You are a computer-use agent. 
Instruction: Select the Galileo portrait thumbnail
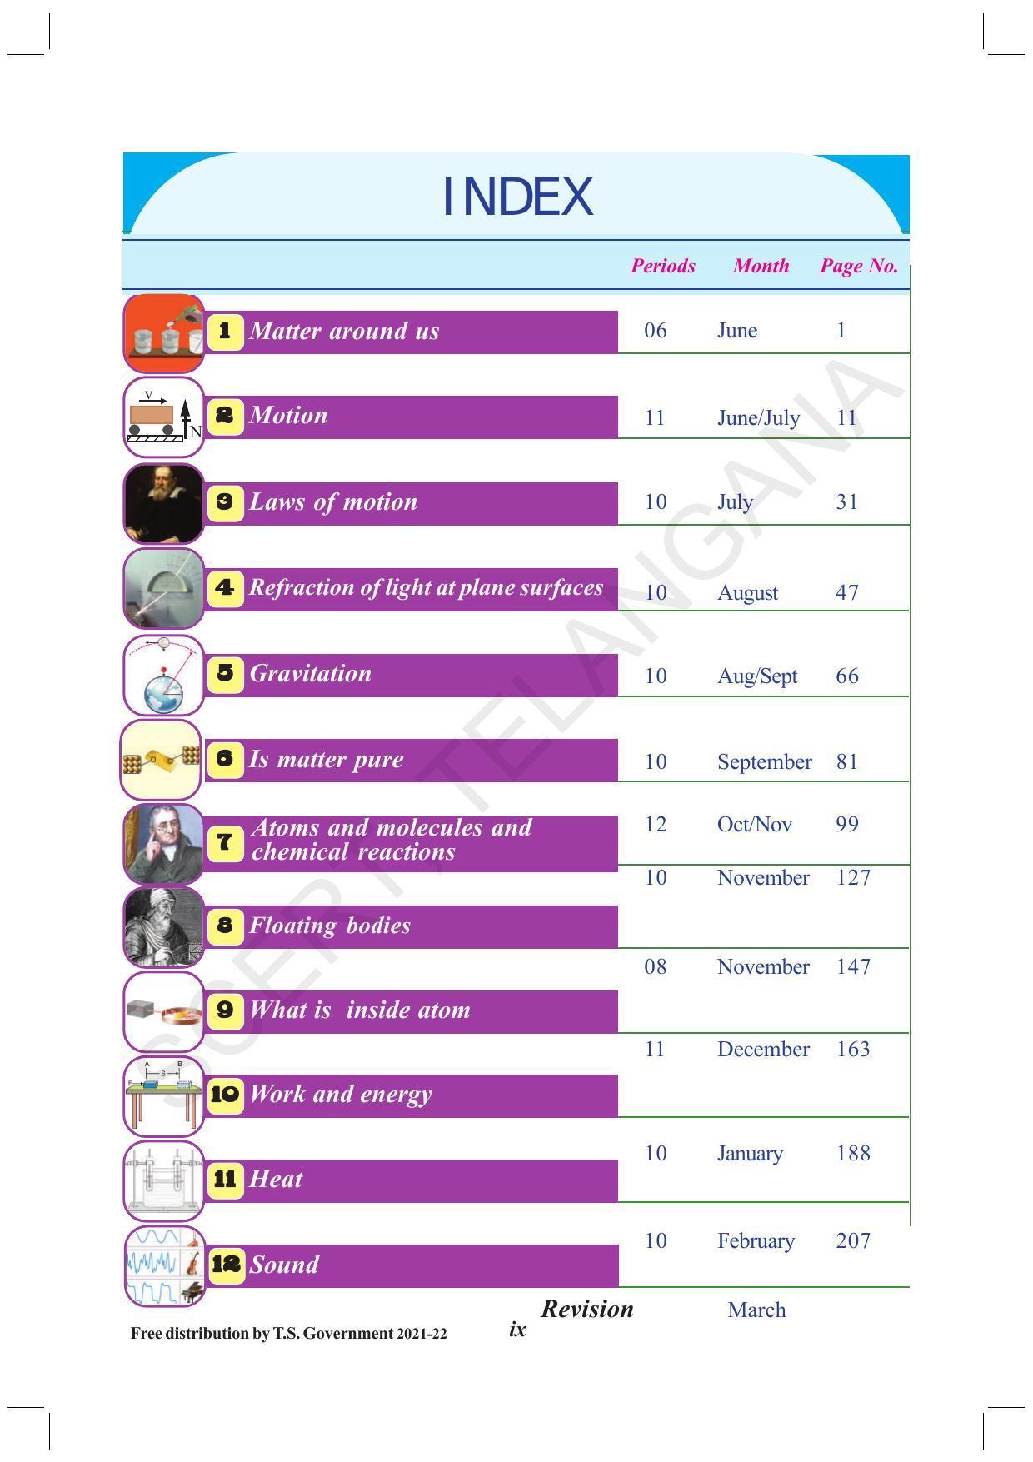point(164,503)
